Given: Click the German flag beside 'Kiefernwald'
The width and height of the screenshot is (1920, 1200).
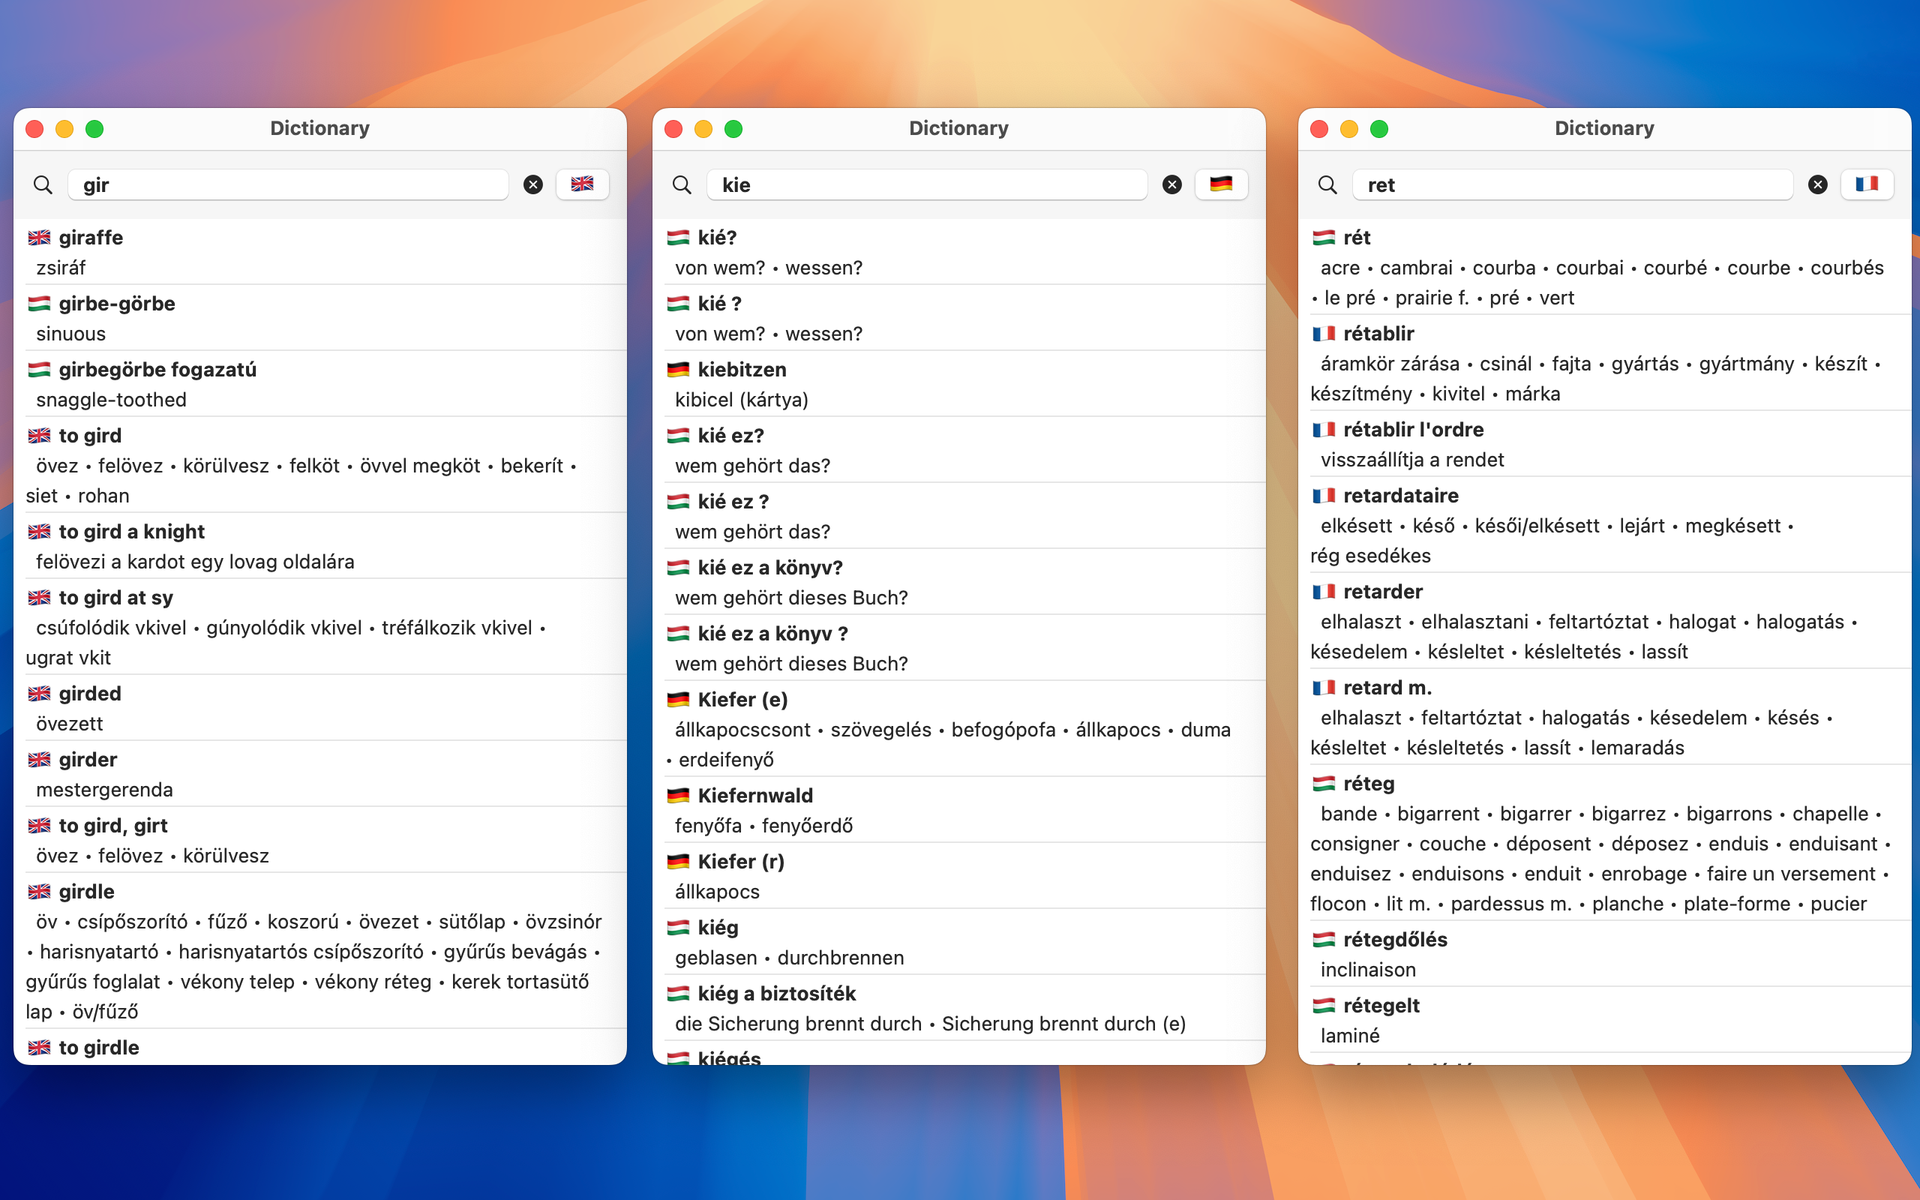Looking at the screenshot, I should click(677, 795).
